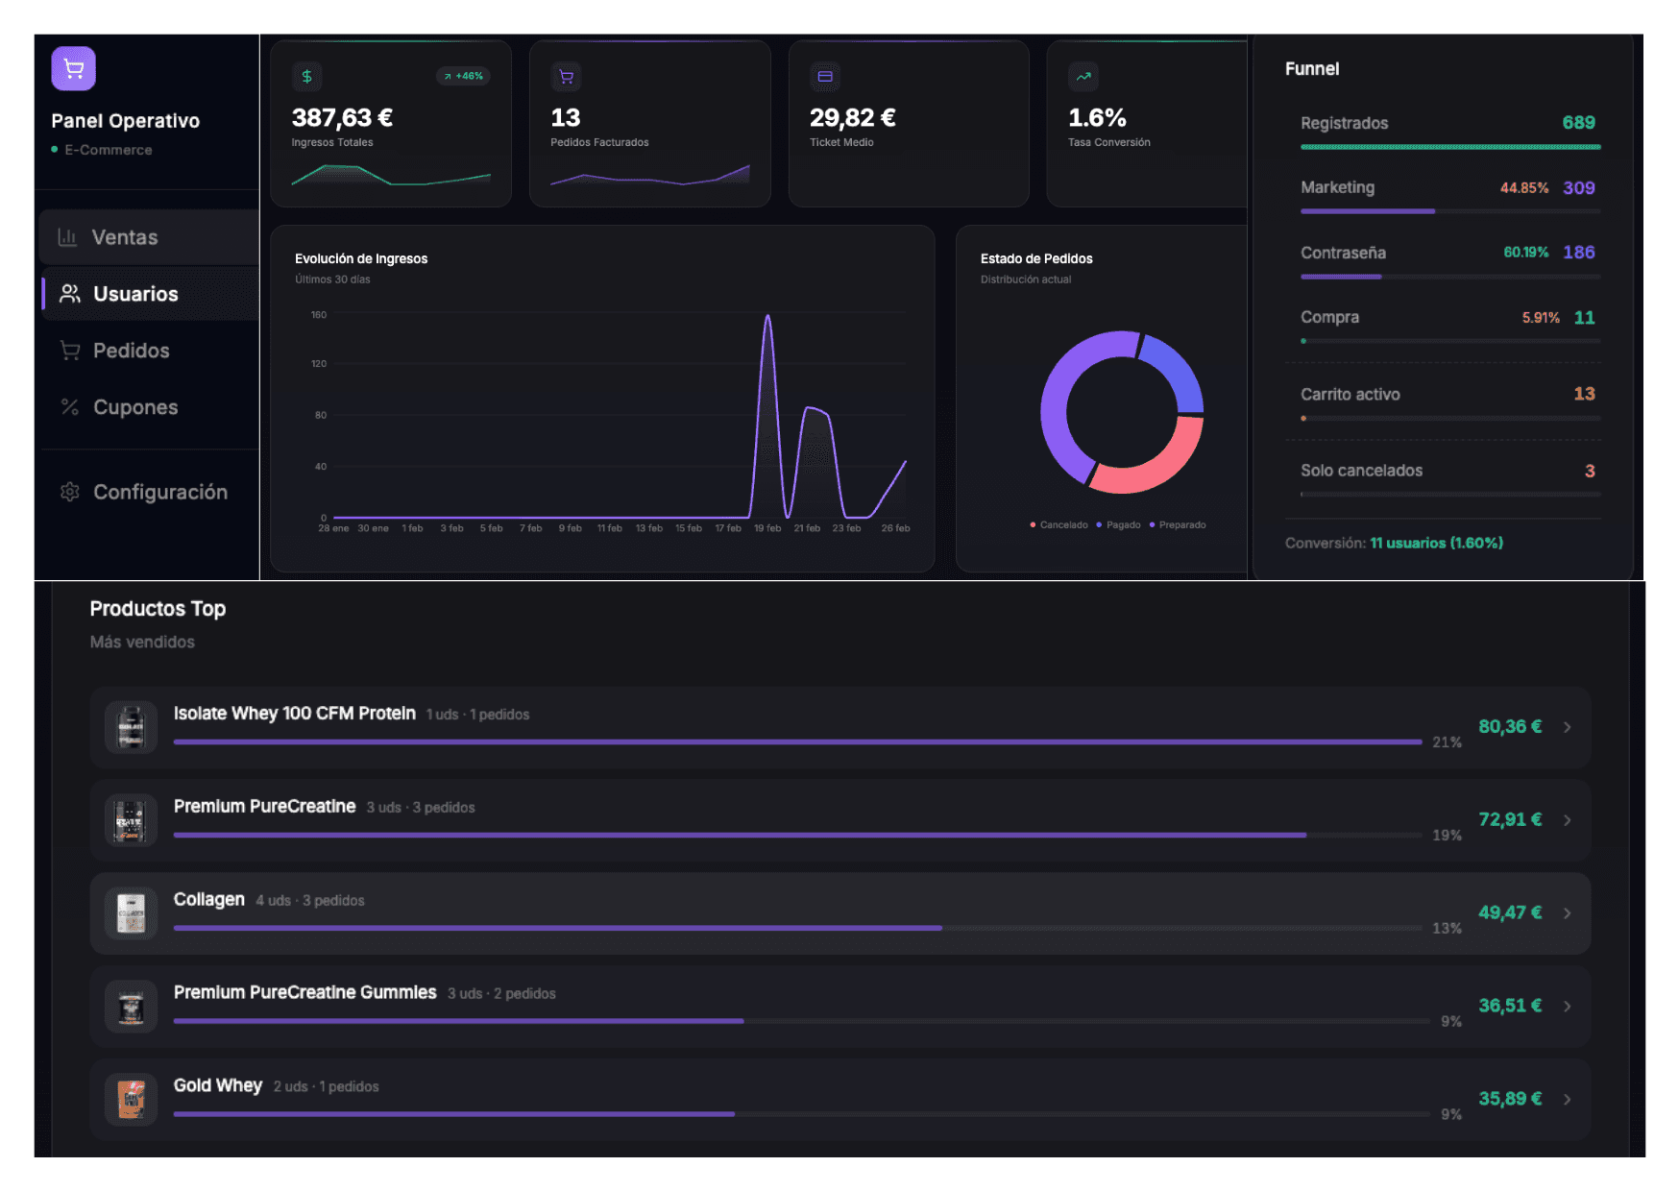Click the card icon on Ticket Medio card
Screen dimensions: 1679x1191
pyautogui.click(x=825, y=77)
